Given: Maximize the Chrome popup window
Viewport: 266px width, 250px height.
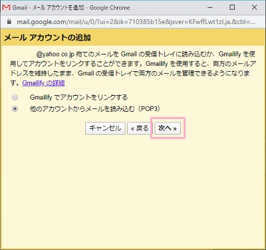Looking at the screenshot, I should [x=232, y=7].
